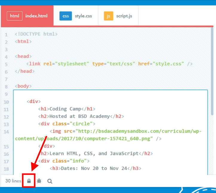Click the yellow js badge icon
This screenshot has height=193, width=216.
[108, 16]
